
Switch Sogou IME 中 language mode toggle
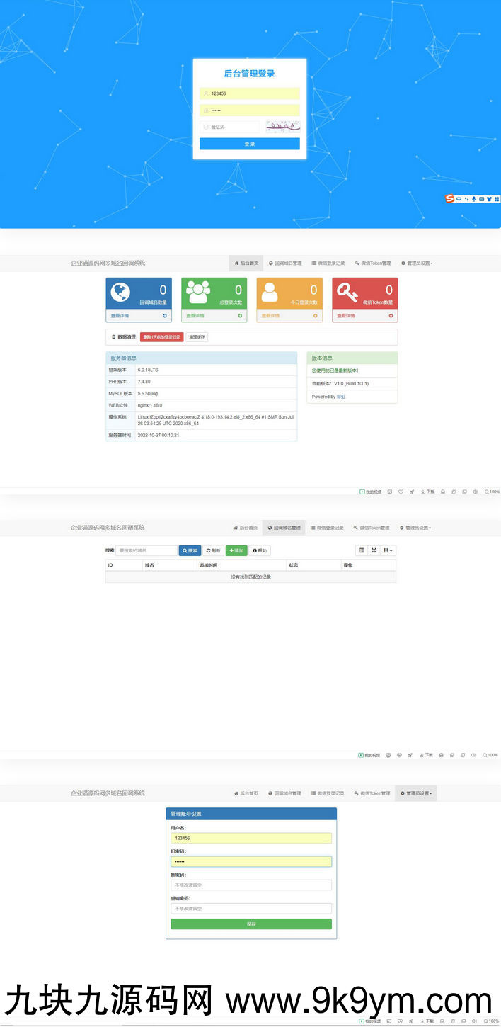(459, 199)
